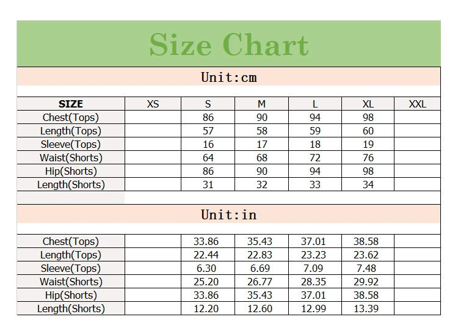This screenshot has width=458, height=336.
Task: Select the Length(Shorts) label in inches table
Action: [x=71, y=309]
